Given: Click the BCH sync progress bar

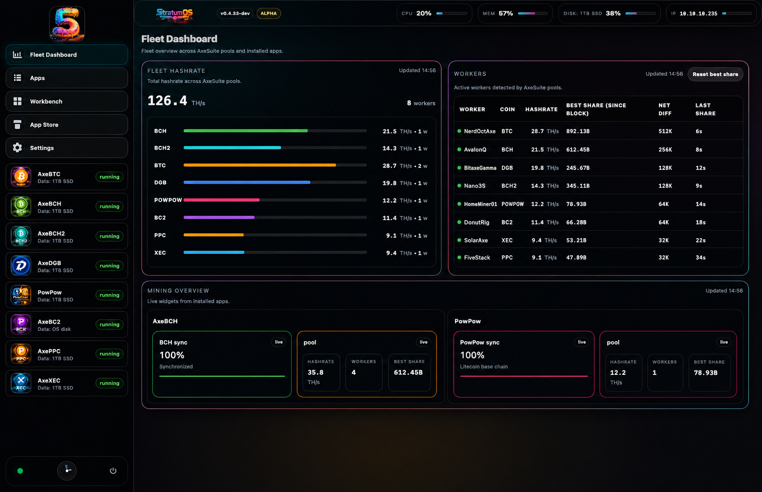Looking at the screenshot, I should pyautogui.click(x=222, y=376).
